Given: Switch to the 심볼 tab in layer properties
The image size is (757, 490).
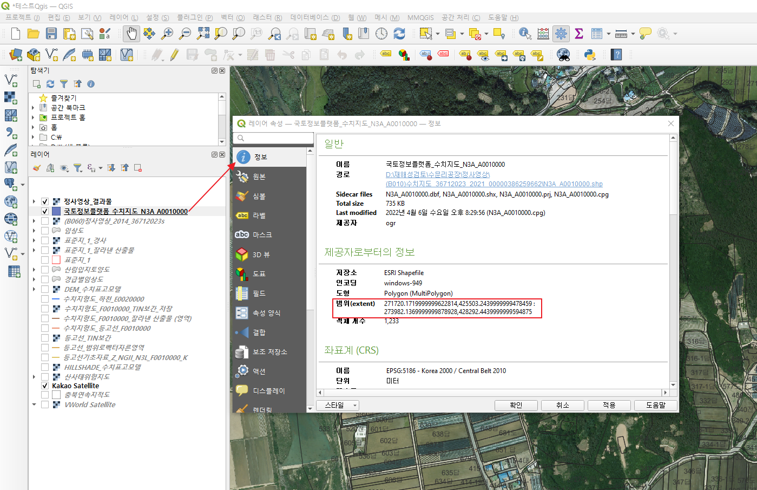Looking at the screenshot, I should 269,196.
